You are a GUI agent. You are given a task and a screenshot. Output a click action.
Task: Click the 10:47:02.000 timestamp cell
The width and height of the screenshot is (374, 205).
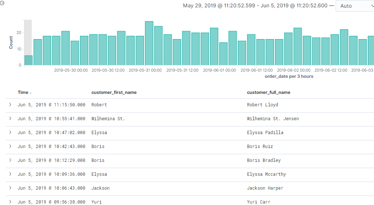51,133
